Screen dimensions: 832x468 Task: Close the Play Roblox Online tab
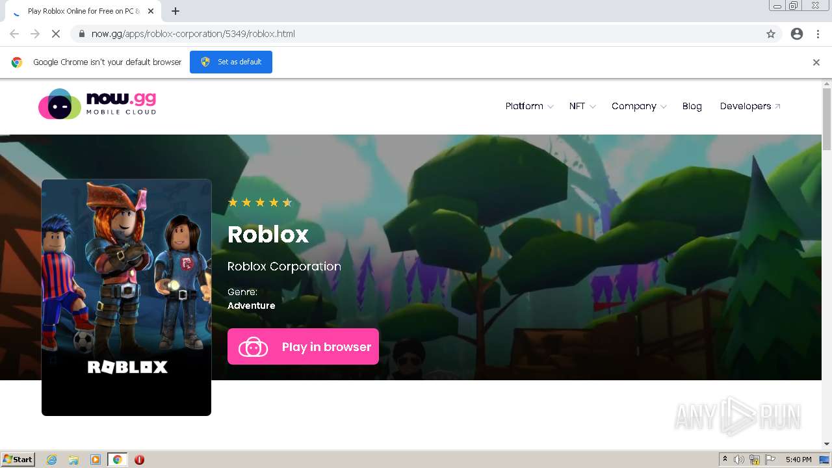[151, 11]
